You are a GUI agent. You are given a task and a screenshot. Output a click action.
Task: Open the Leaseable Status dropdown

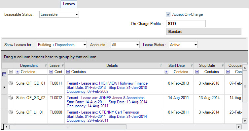pyautogui.click(x=59, y=14)
